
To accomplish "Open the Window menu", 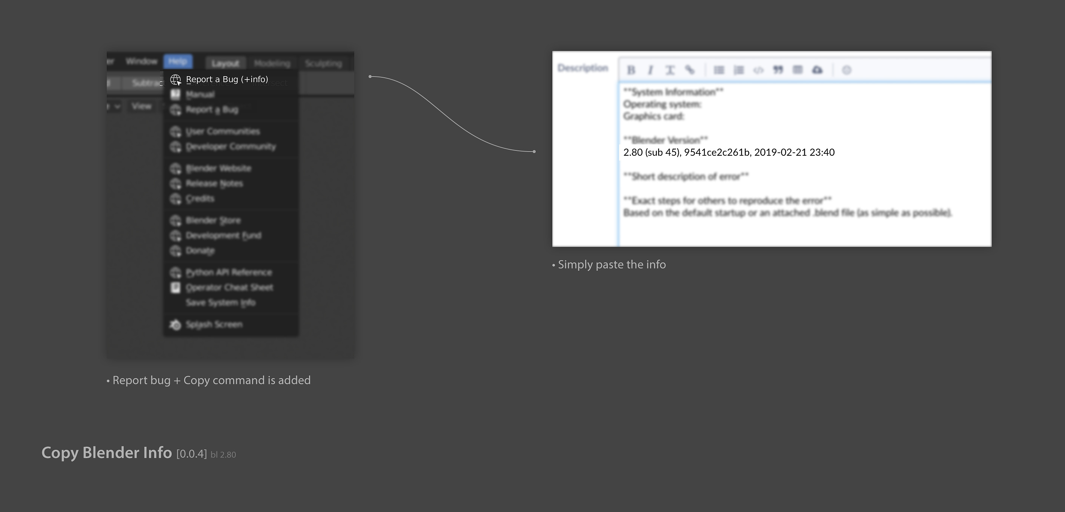I will [x=141, y=61].
